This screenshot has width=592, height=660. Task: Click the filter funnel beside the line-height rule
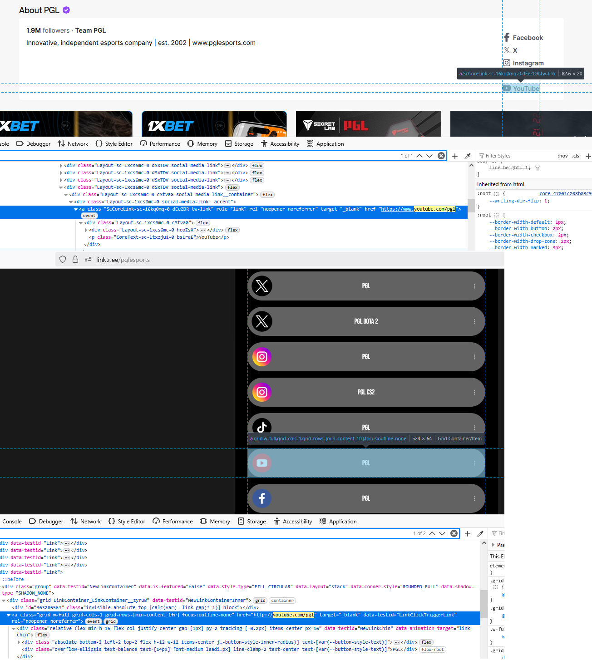pyautogui.click(x=538, y=168)
